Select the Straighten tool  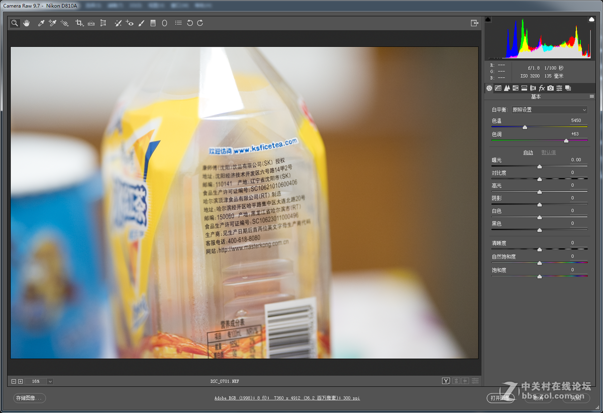[91, 23]
